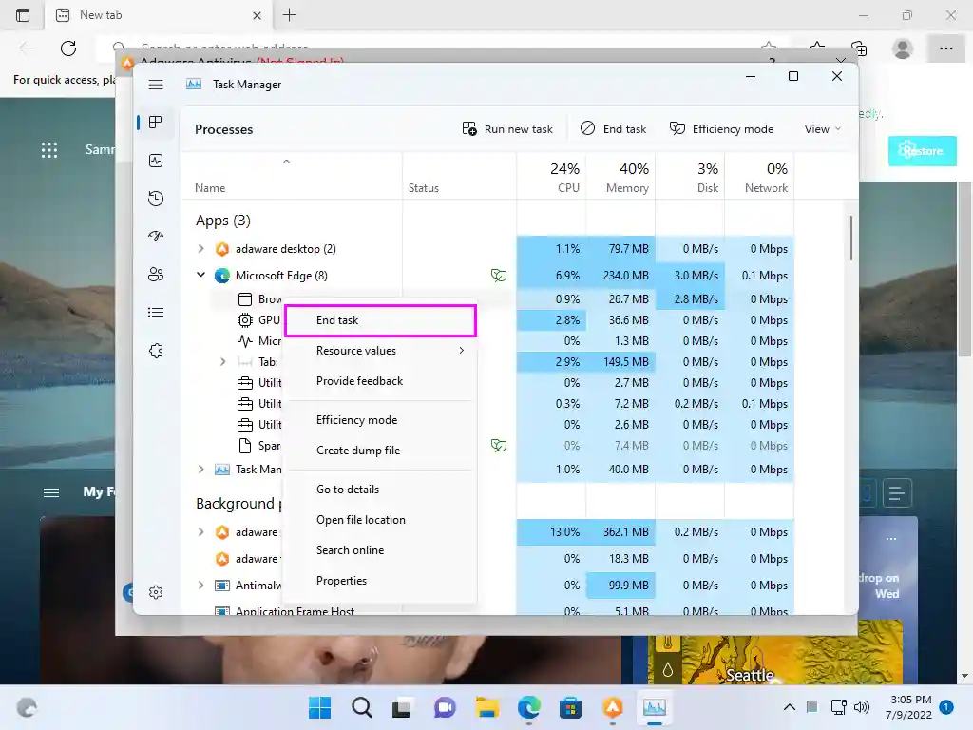Open Performance page in Task Manager sidebar
Image resolution: width=973 pixels, height=730 pixels.
click(156, 161)
